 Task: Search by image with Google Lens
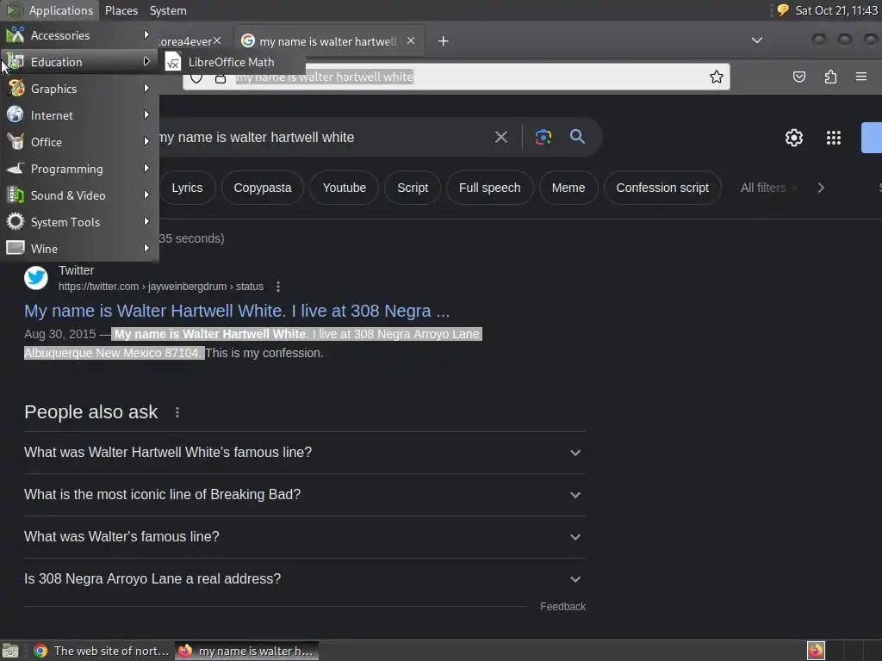tap(543, 137)
